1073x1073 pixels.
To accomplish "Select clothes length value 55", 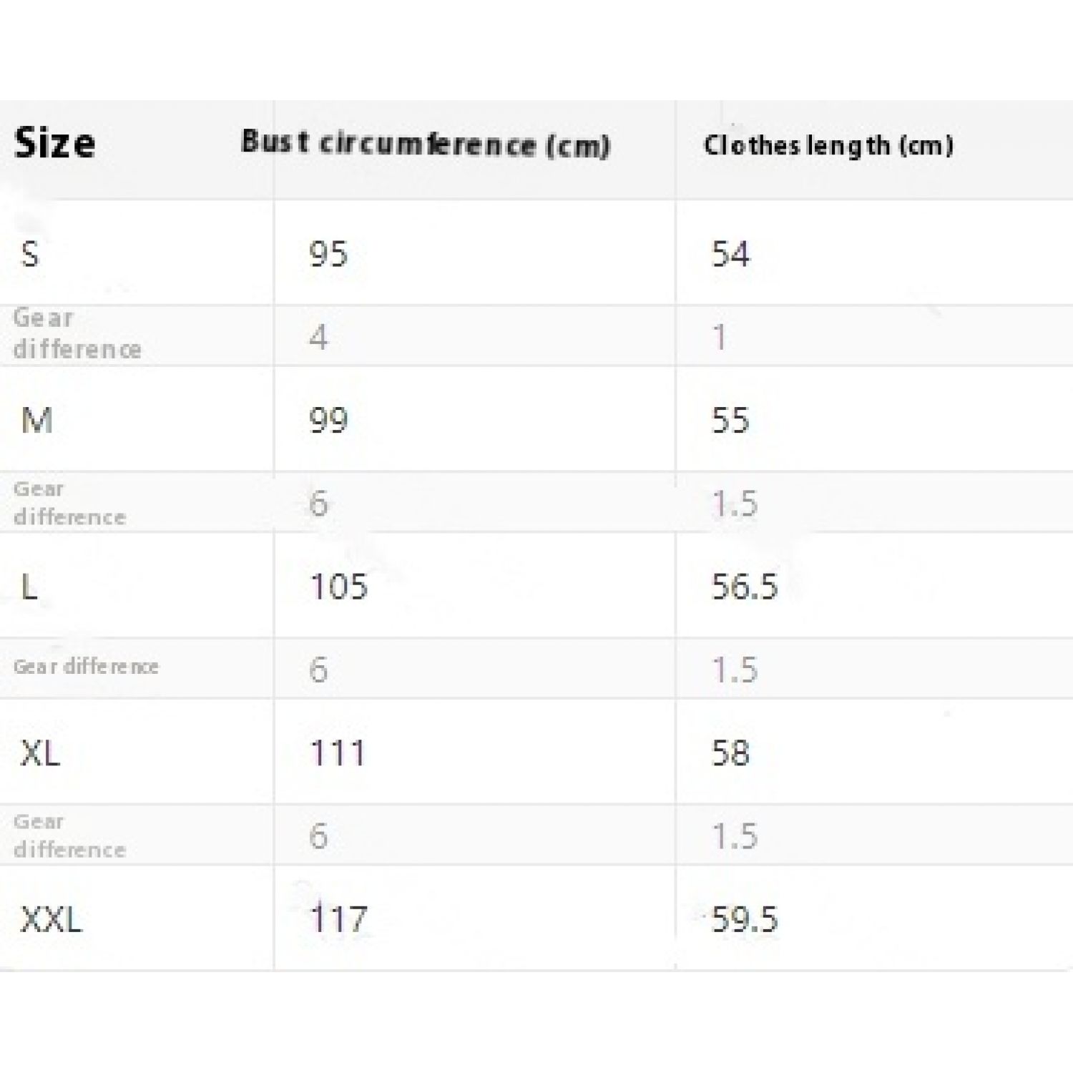I will click(x=730, y=420).
